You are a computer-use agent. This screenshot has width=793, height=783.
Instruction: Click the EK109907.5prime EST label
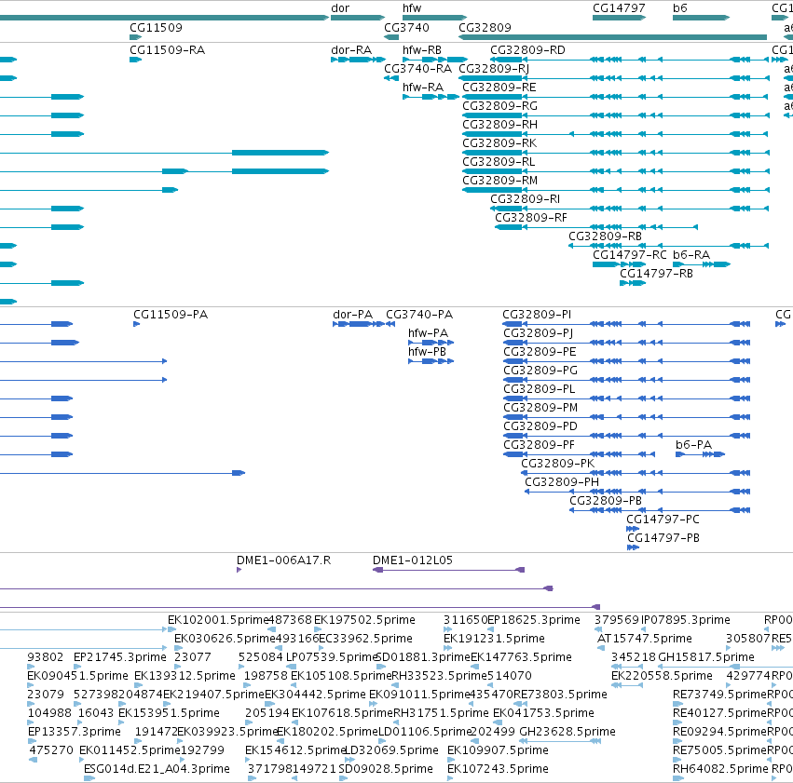(498, 750)
